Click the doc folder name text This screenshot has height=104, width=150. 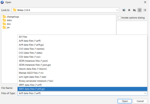click(x=9, y=24)
